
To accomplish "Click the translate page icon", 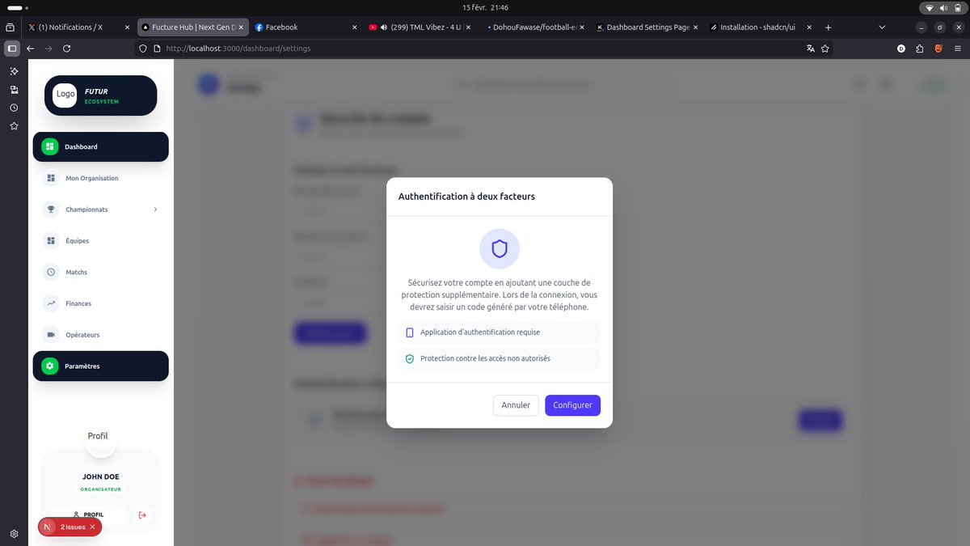I will [810, 49].
